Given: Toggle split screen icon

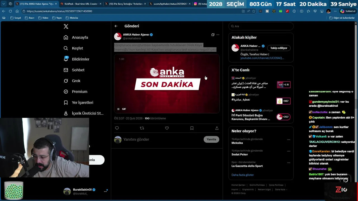Looking at the screenshot, I should [302, 11].
